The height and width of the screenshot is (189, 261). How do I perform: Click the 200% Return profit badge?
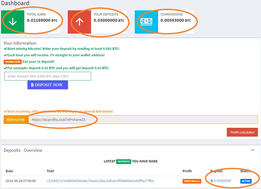(x=192, y=181)
